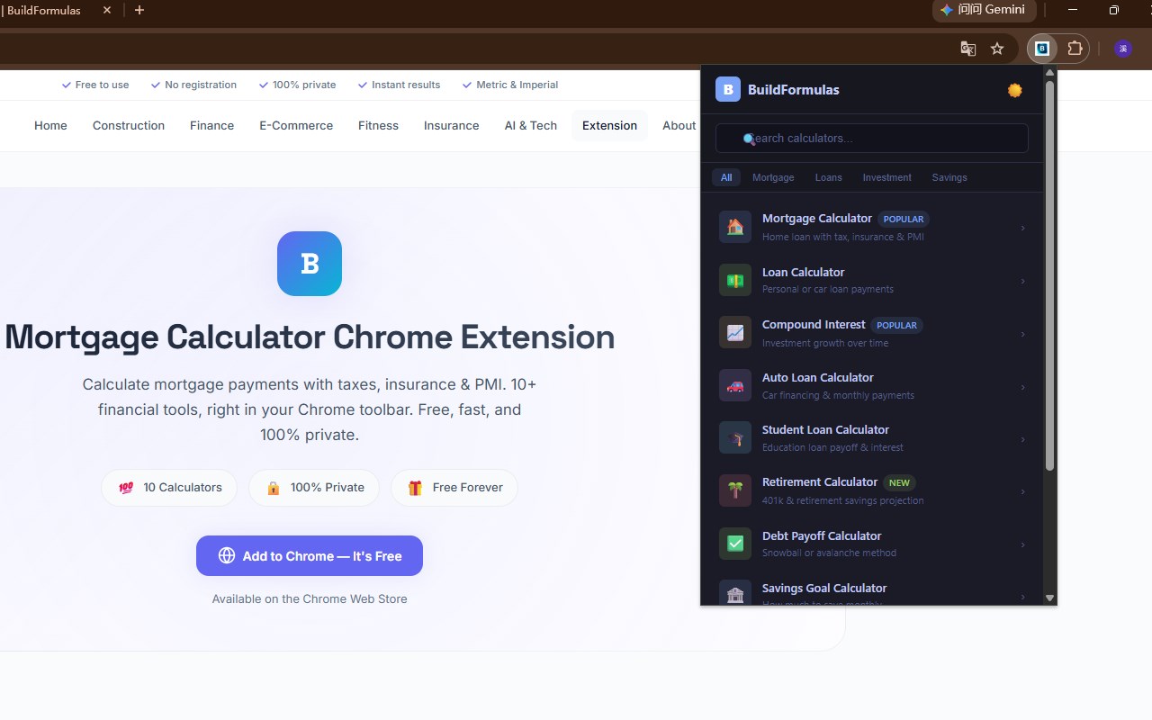The height and width of the screenshot is (720, 1152).
Task: Open the AI & Tech nav menu
Action: click(x=531, y=126)
